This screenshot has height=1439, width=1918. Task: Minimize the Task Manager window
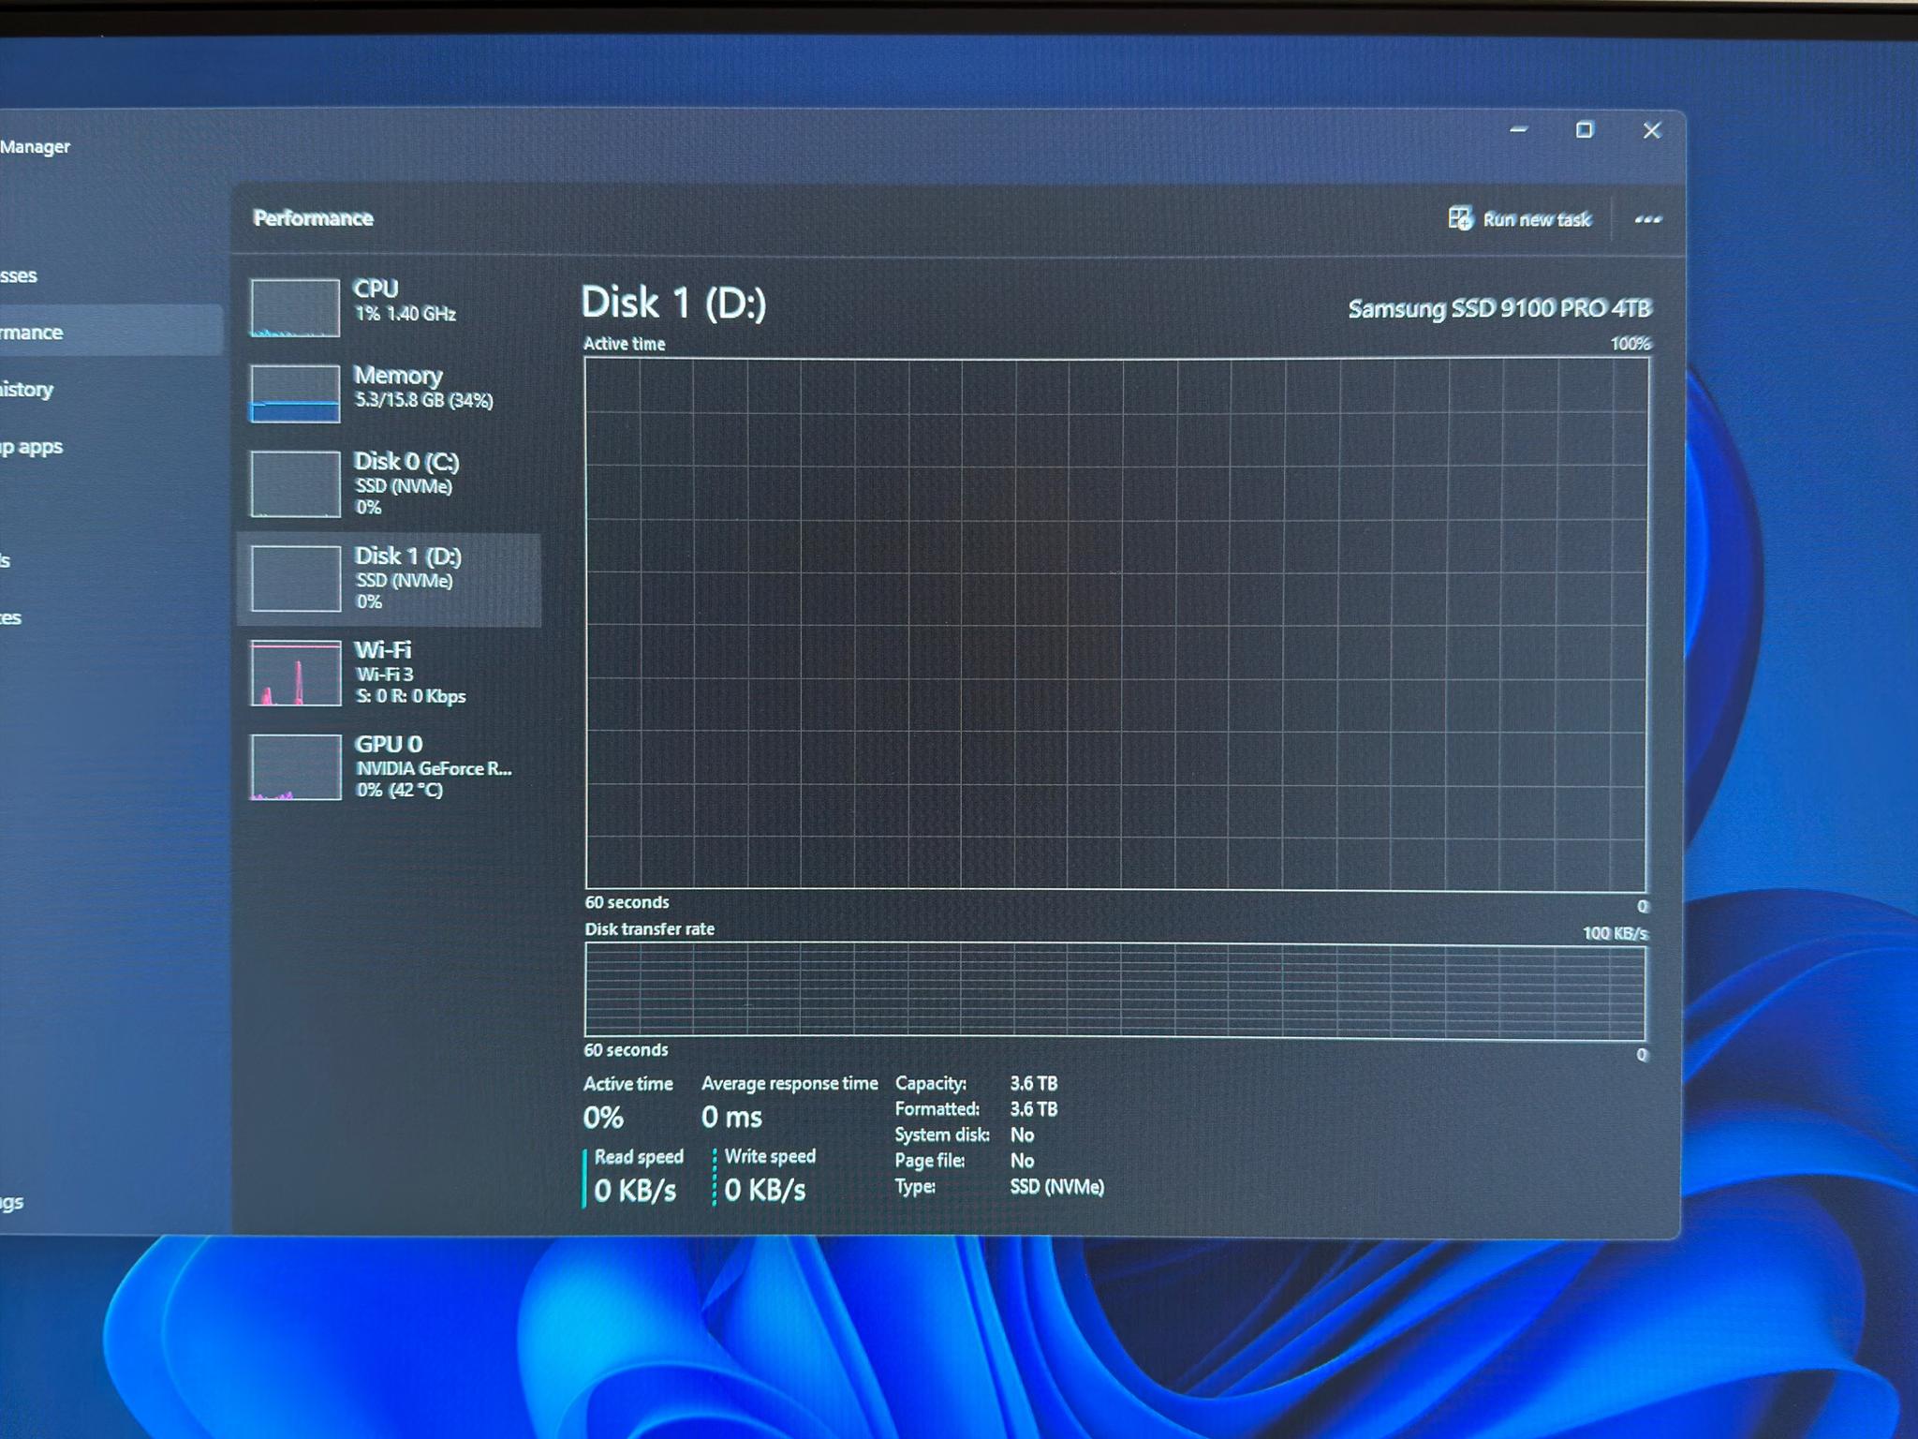(1519, 130)
